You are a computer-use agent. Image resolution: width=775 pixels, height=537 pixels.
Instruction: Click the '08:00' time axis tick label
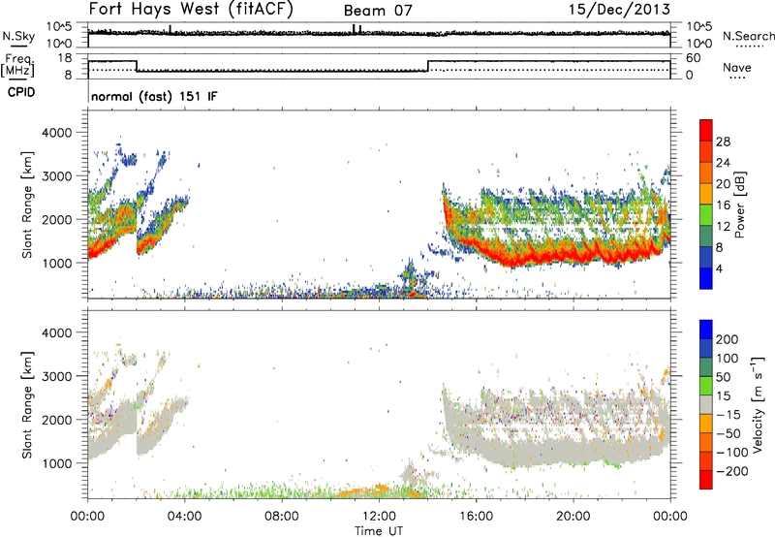(x=282, y=517)
